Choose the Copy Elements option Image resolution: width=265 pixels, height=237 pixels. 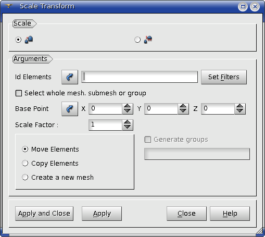coord(25,163)
